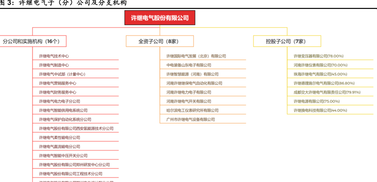The width and height of the screenshot is (377, 182).
Task: Click the 许继电气技术中心 entry
Action: tap(54, 56)
